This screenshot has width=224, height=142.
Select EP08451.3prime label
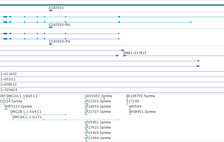coord(142,112)
